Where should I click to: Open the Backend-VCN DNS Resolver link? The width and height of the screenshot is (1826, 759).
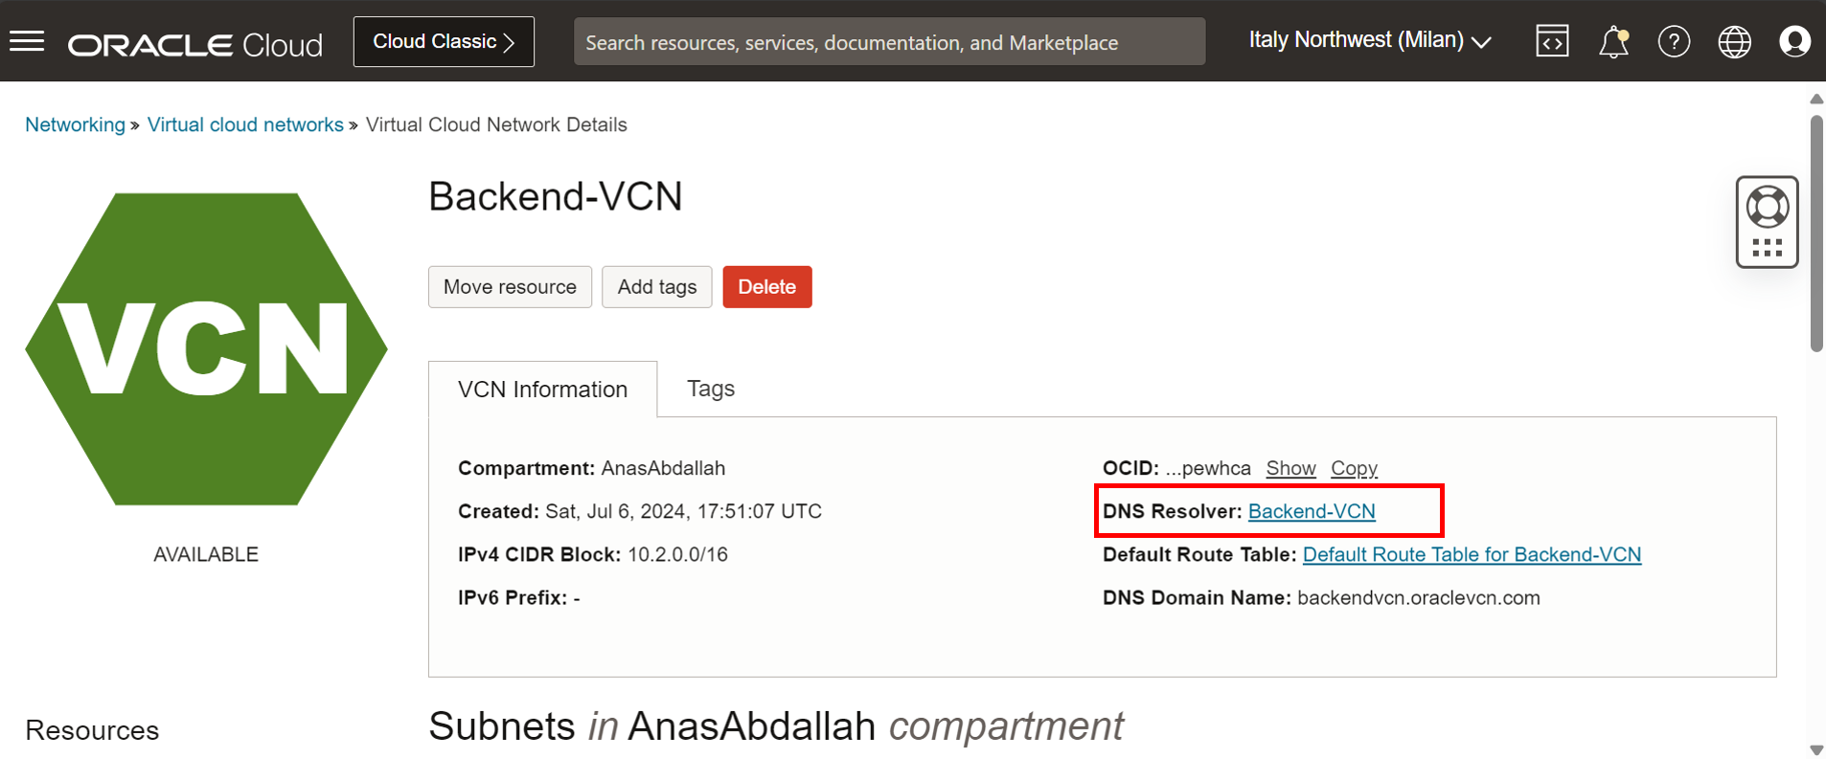click(1312, 511)
